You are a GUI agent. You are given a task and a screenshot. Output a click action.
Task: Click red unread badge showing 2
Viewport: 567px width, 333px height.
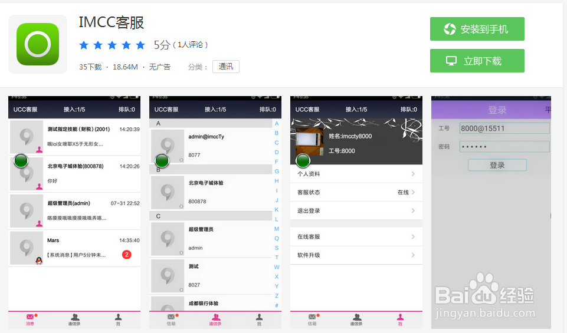pos(127,255)
